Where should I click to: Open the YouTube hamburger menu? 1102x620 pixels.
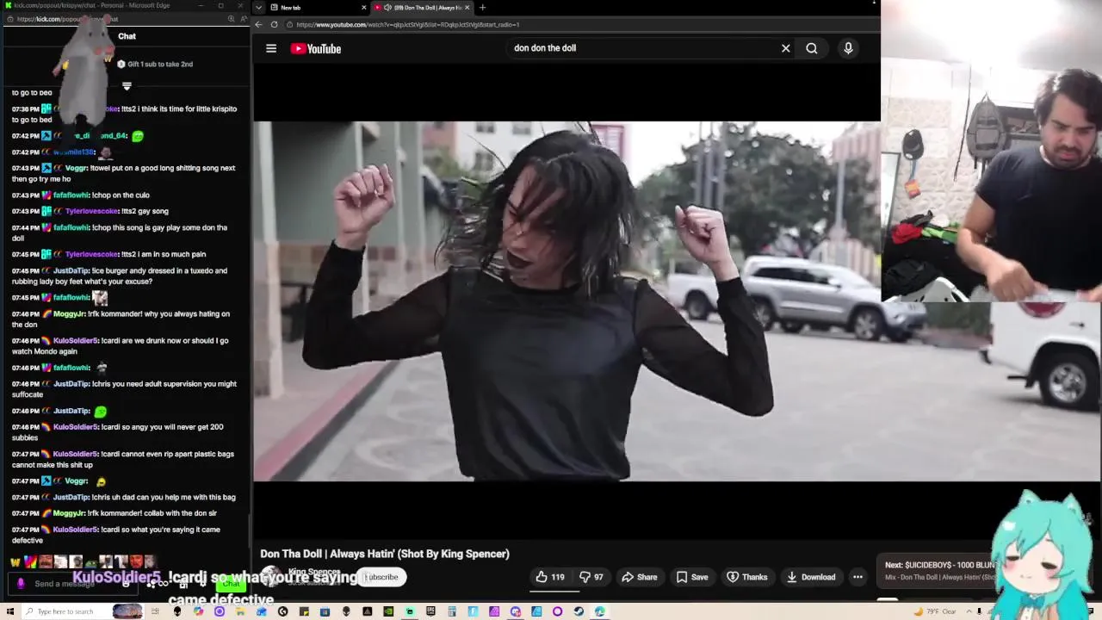click(271, 48)
